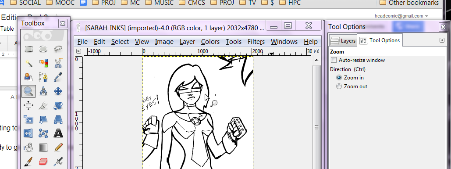This screenshot has height=169, width=451.
Task: Switch to the Layers tab
Action: tap(343, 41)
